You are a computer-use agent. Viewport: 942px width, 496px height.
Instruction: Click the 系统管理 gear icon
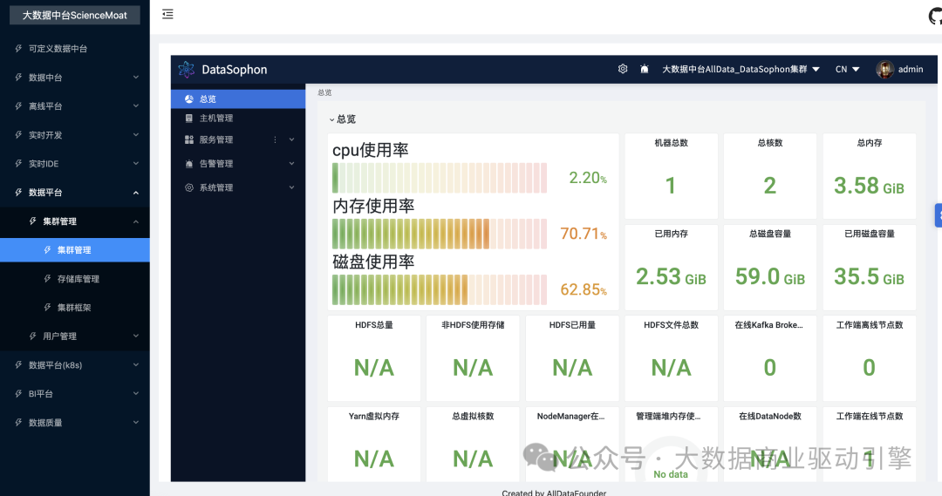coord(189,187)
